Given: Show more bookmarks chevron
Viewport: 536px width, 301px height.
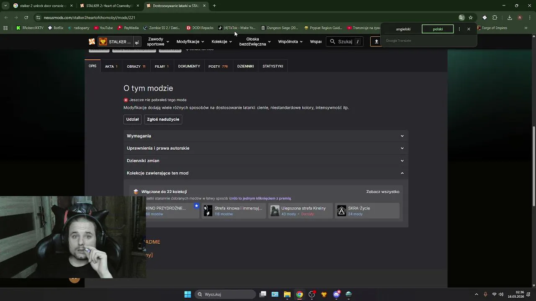Looking at the screenshot, I should tap(526, 28).
